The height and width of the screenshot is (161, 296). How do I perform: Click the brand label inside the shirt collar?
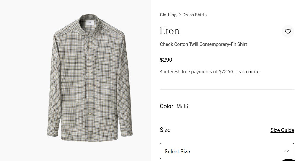(89, 22)
